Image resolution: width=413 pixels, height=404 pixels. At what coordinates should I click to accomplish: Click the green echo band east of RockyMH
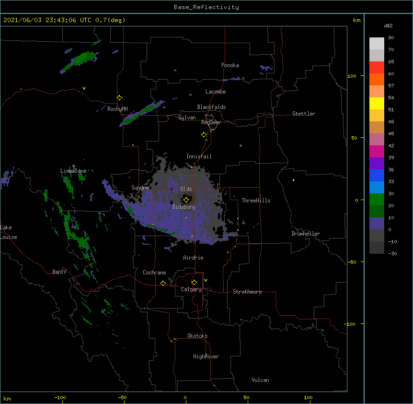[142, 112]
